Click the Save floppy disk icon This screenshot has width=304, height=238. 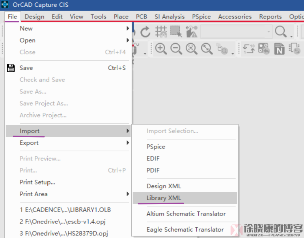click(x=11, y=68)
